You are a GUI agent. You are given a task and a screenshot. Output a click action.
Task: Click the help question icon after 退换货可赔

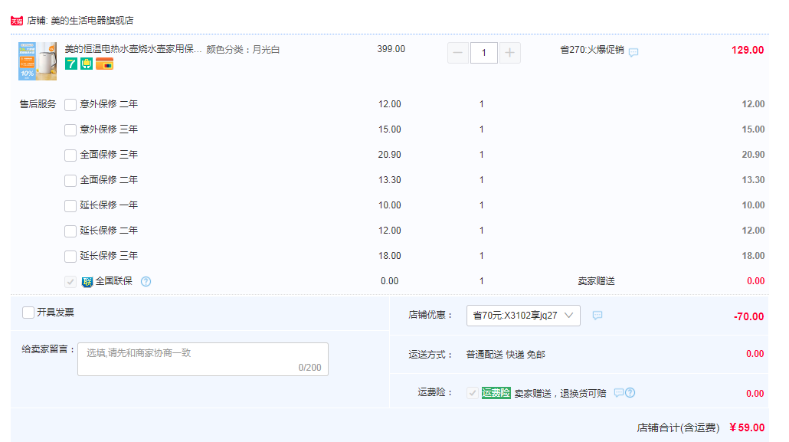click(630, 393)
